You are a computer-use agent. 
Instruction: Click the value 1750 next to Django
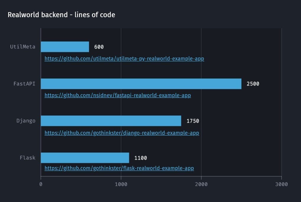click(x=193, y=121)
